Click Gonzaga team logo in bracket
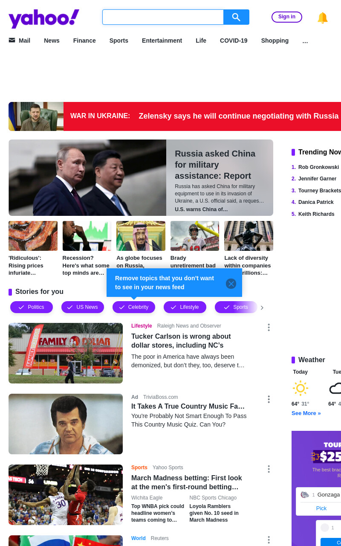The image size is (341, 546). coord(305,495)
